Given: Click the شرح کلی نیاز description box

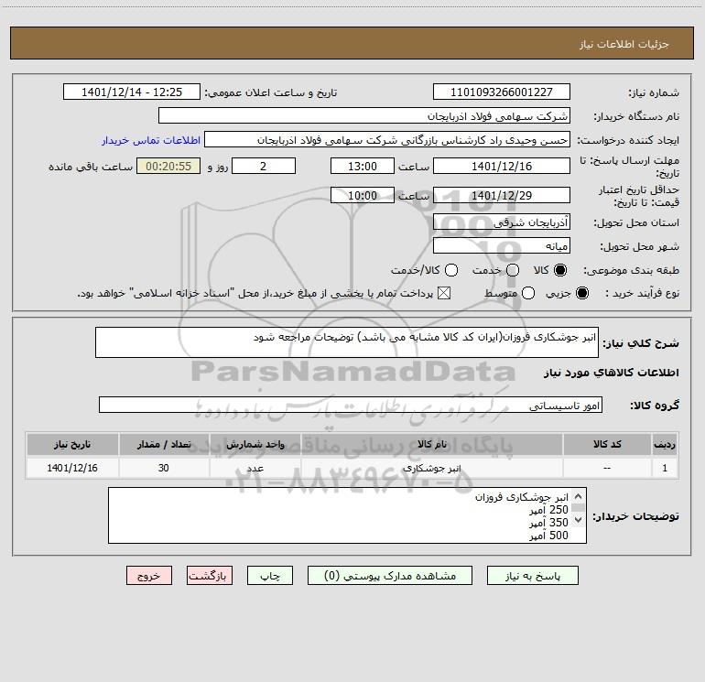Looking at the screenshot, I should coord(347,342).
